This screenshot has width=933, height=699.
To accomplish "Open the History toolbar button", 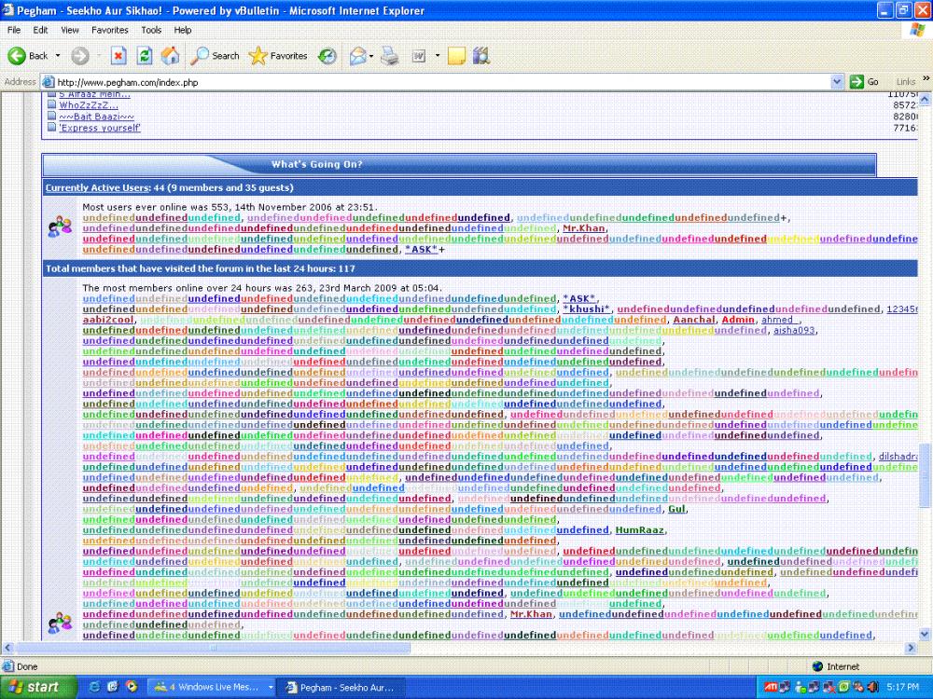I will tap(327, 56).
